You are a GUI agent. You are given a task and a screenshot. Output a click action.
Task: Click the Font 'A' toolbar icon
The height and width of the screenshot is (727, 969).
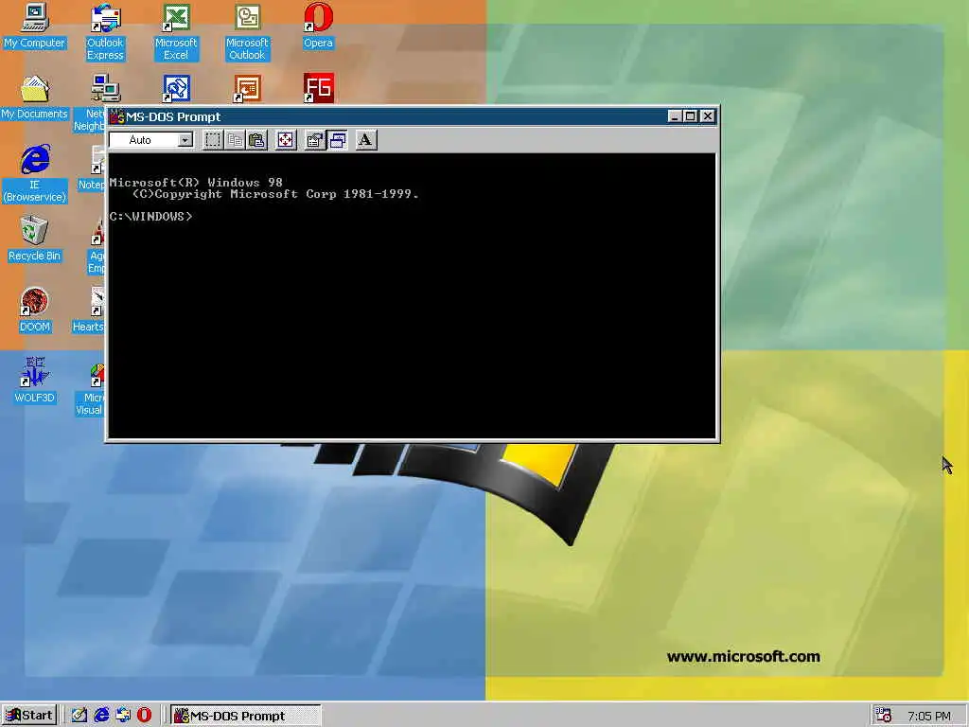click(x=366, y=140)
